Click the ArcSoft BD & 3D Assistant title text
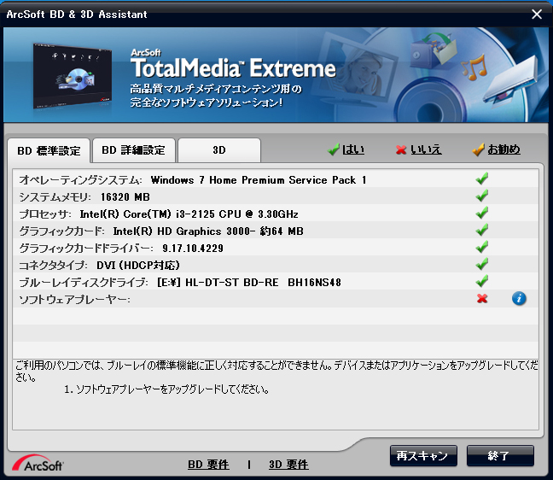Screen dimensions: 553x480 (x=77, y=15)
